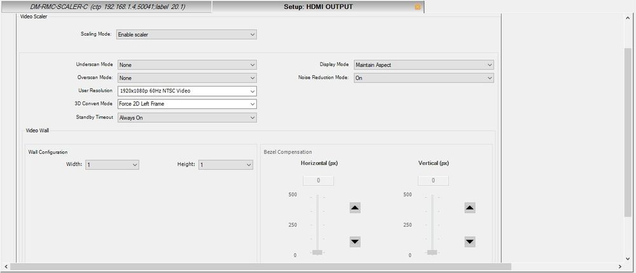636x273 pixels.
Task: Click the vertical scrollbar down arrow
Action: (628, 258)
